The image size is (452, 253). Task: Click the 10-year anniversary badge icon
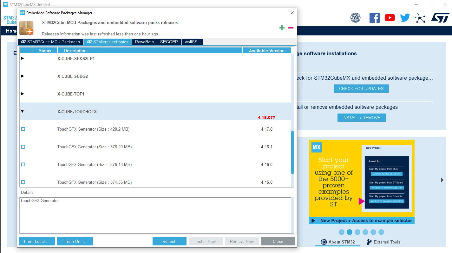point(355,18)
